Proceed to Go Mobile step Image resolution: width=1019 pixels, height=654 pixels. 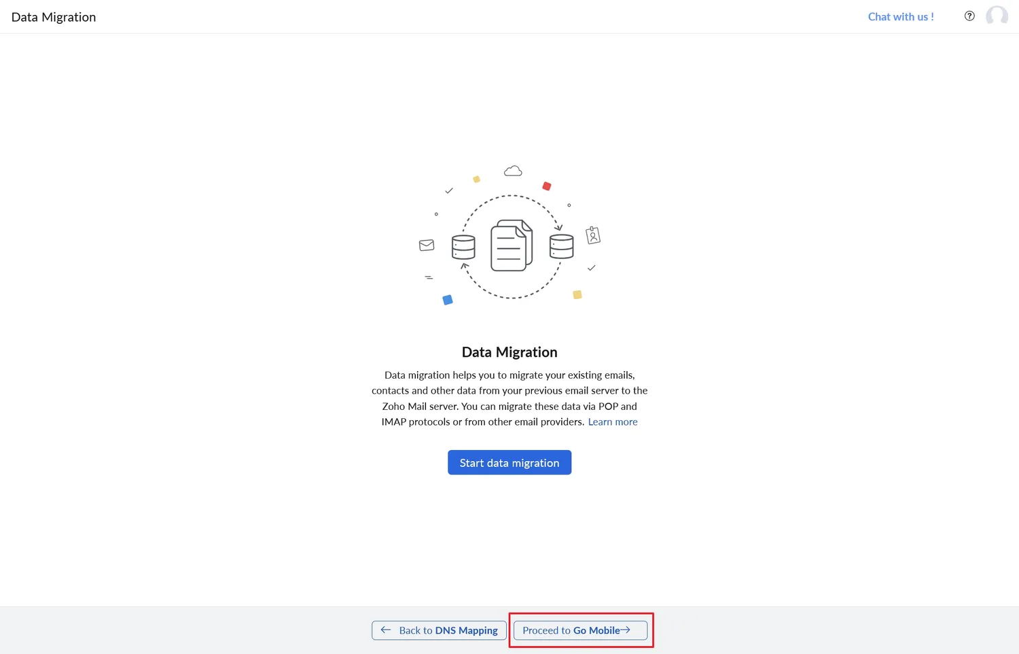[580, 630]
